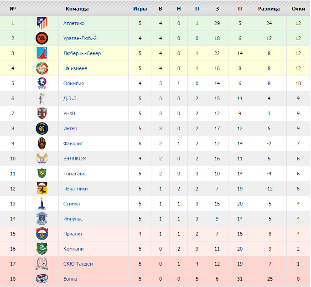The height and width of the screenshot is (287, 311).
Task: Click the Очки column header
Action: coord(298,9)
